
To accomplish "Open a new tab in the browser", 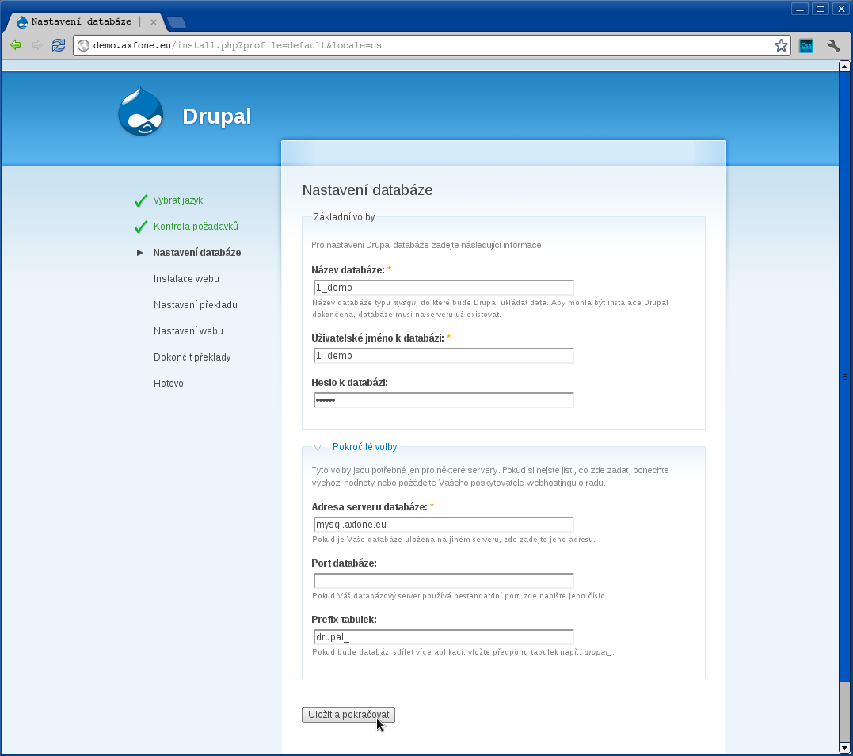I will click(x=176, y=22).
